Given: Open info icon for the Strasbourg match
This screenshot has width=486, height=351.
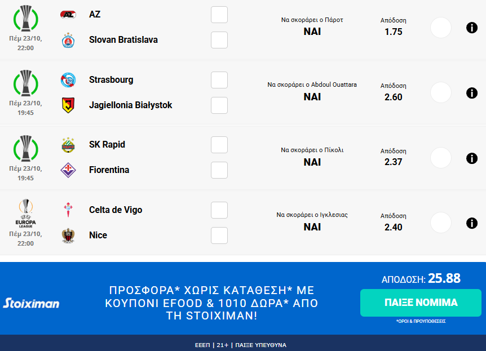Looking at the screenshot, I should 472,93.
